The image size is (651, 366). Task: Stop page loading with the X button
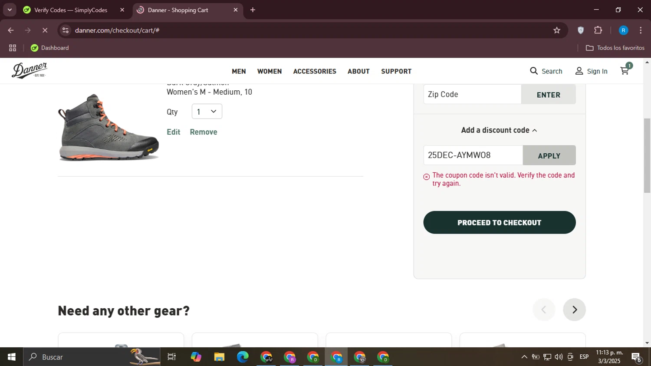click(x=45, y=30)
